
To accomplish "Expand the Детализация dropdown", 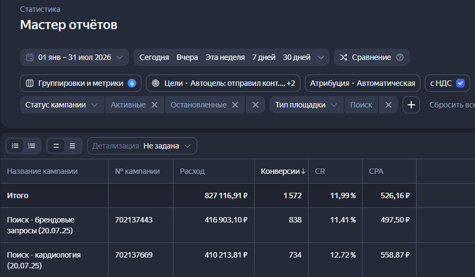I will click(x=142, y=146).
